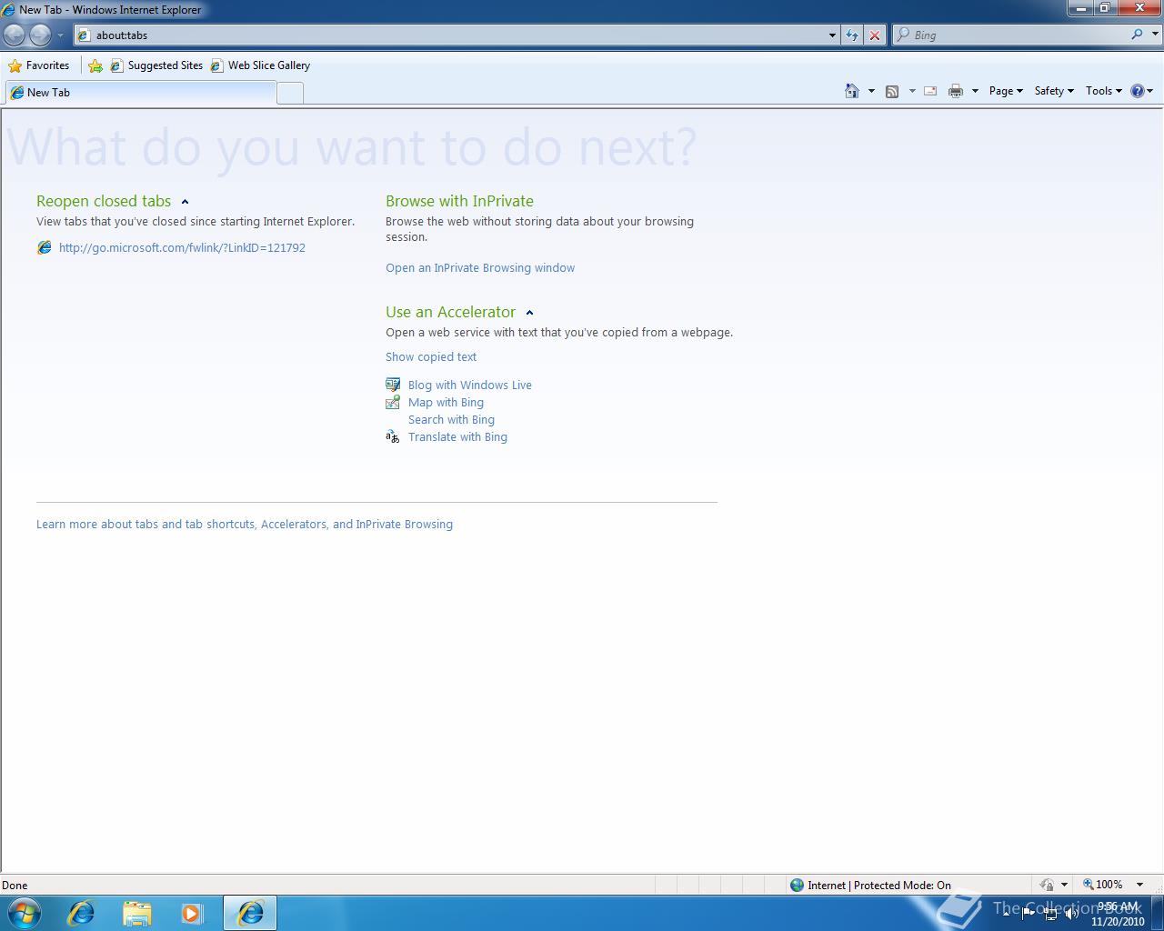Open Windows Explorer from taskbar
Screen dimensions: 1164x931
[x=136, y=913]
